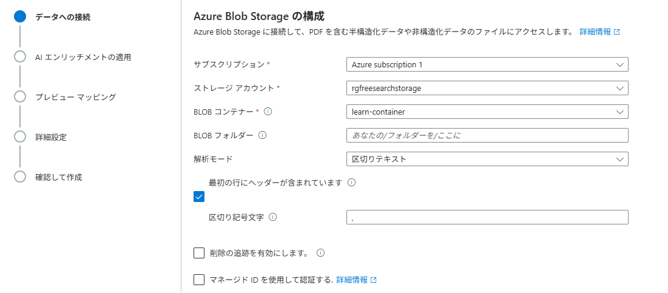
Task: Click info icon beside 最初の行にヘッダーが含まれています
Action: pos(351,182)
